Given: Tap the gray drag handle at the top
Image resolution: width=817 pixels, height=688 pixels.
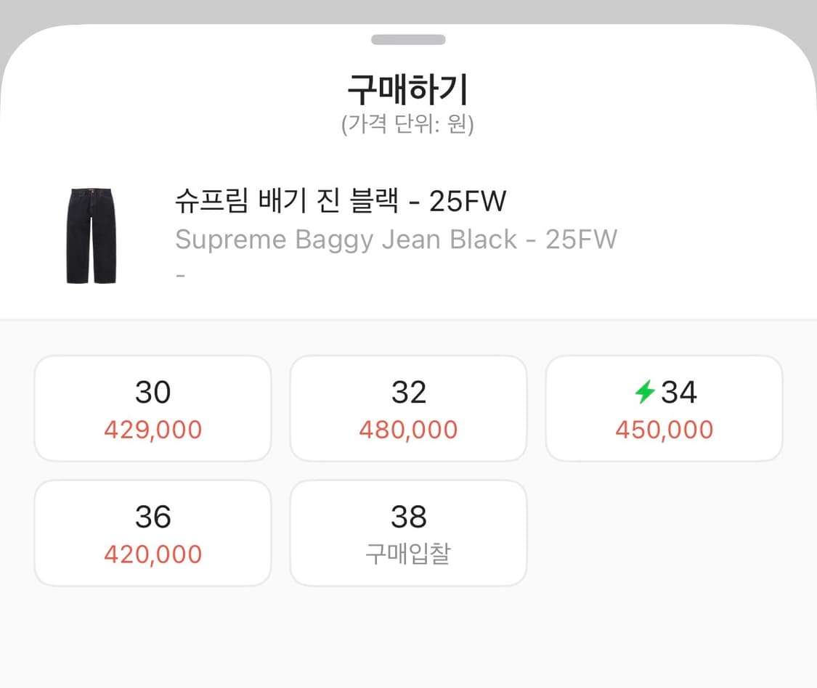Looking at the screenshot, I should (x=408, y=40).
